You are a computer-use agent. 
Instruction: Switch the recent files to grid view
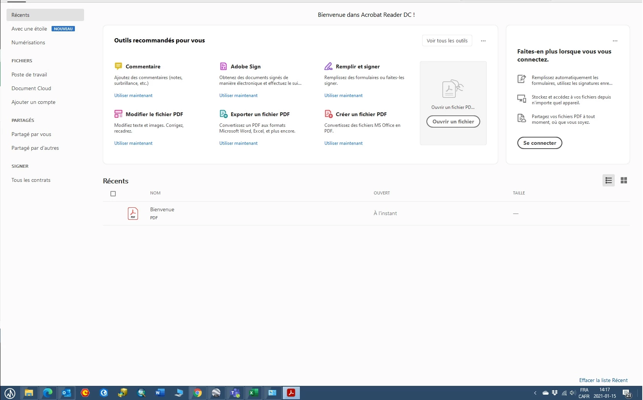[x=624, y=180]
